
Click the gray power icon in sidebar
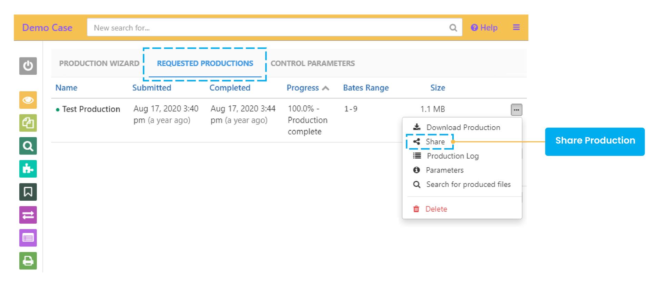[x=28, y=66]
